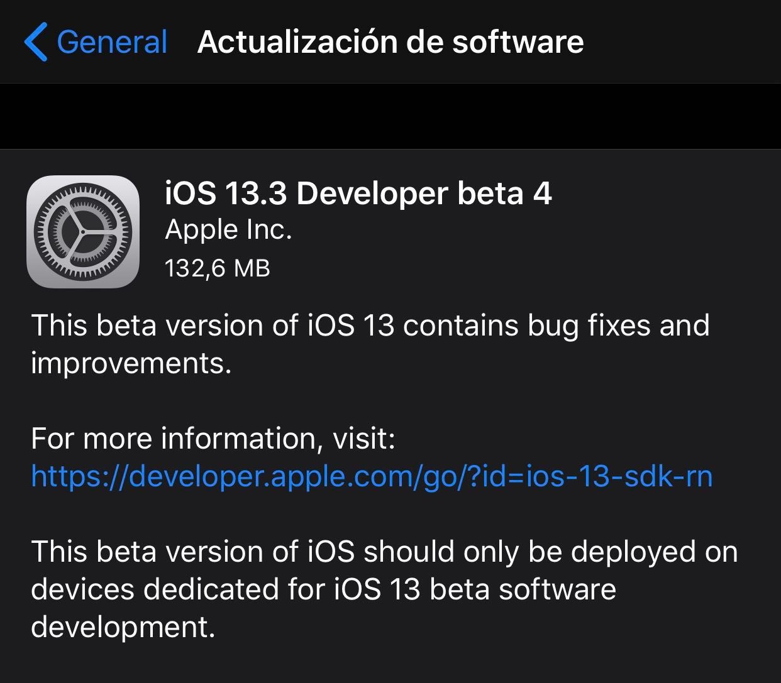Tap the For more information line
This screenshot has height=683, width=781.
(214, 438)
